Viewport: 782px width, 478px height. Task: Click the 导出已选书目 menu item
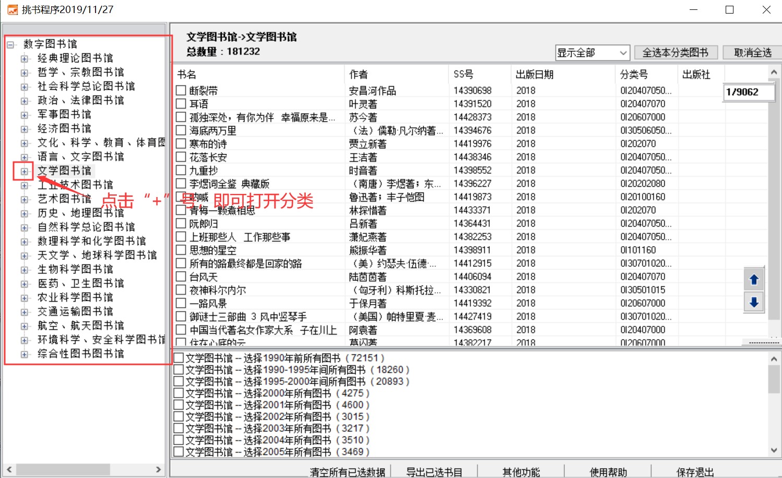(x=434, y=472)
